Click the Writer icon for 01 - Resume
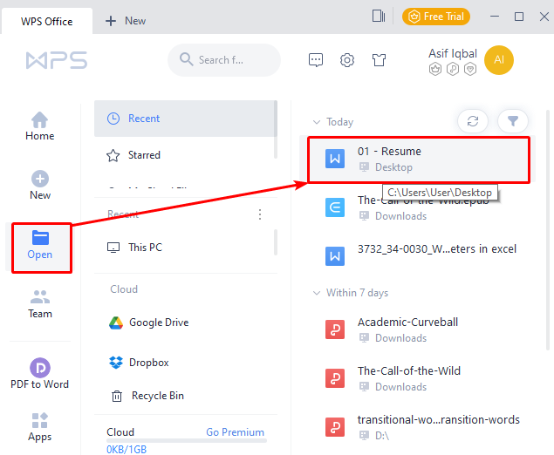Viewport: 554px width, 455px height. tap(335, 159)
